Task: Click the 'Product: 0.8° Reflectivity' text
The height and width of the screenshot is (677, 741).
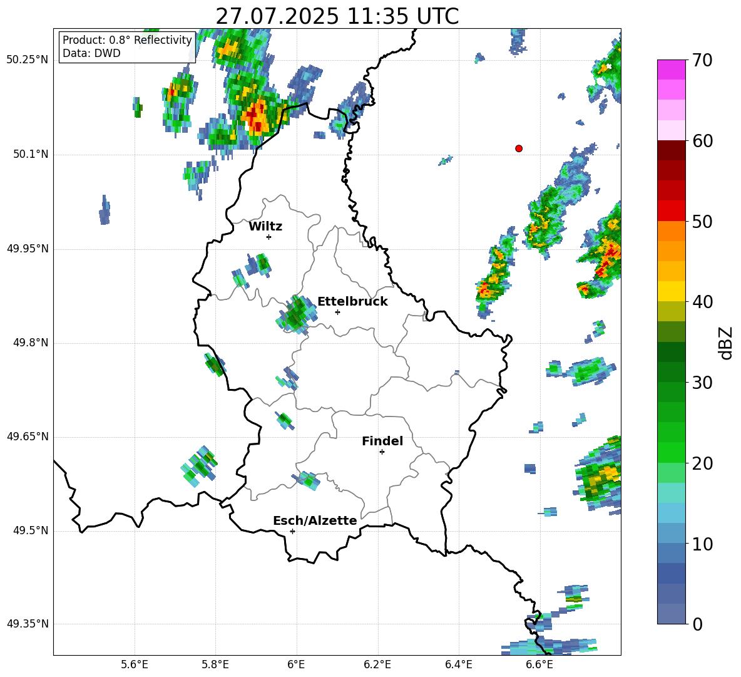Action: (x=127, y=40)
